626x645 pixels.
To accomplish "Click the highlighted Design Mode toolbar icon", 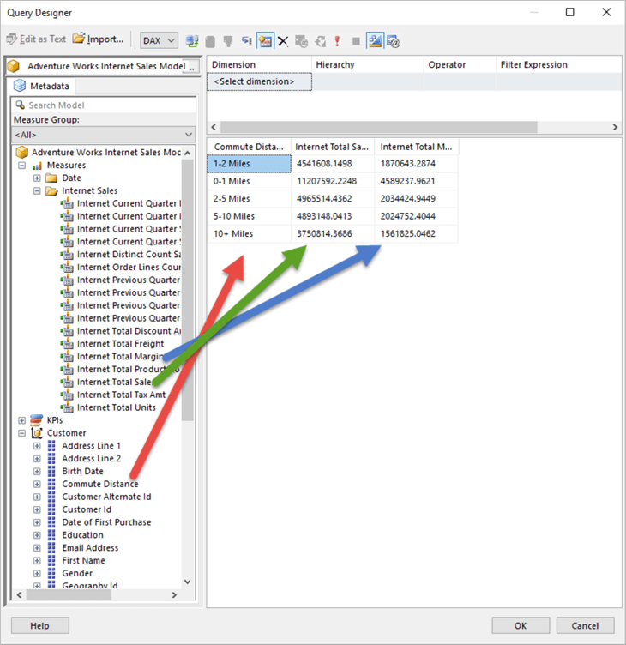I will [x=375, y=40].
